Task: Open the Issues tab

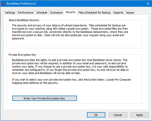Action: (x=130, y=13)
